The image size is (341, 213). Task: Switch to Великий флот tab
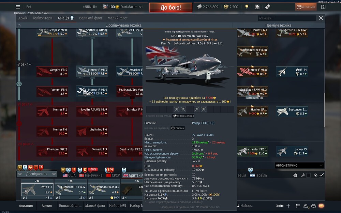click(x=91, y=18)
